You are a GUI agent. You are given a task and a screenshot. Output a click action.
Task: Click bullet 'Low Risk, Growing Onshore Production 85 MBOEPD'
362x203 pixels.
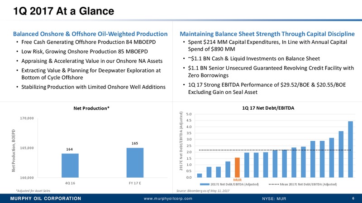(x=85, y=51)
